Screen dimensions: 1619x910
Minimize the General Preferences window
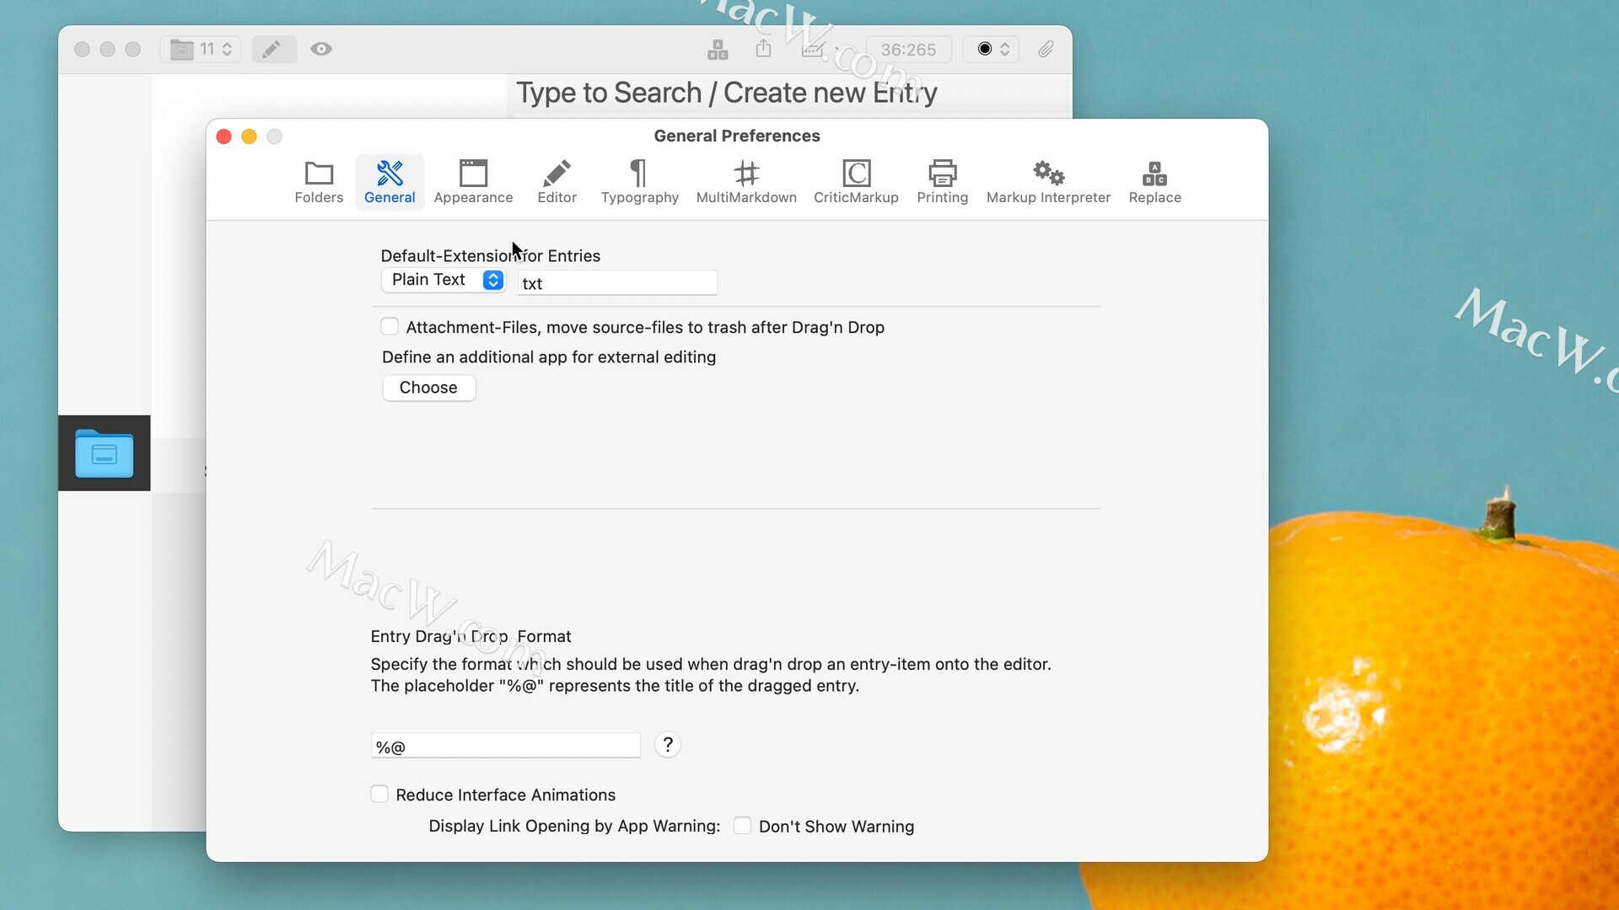coord(249,136)
